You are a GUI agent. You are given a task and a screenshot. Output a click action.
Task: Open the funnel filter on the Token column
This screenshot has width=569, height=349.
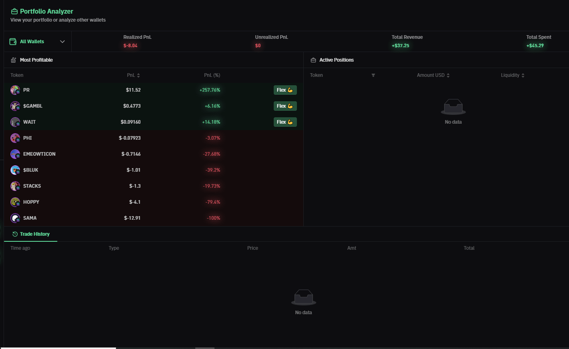point(373,75)
